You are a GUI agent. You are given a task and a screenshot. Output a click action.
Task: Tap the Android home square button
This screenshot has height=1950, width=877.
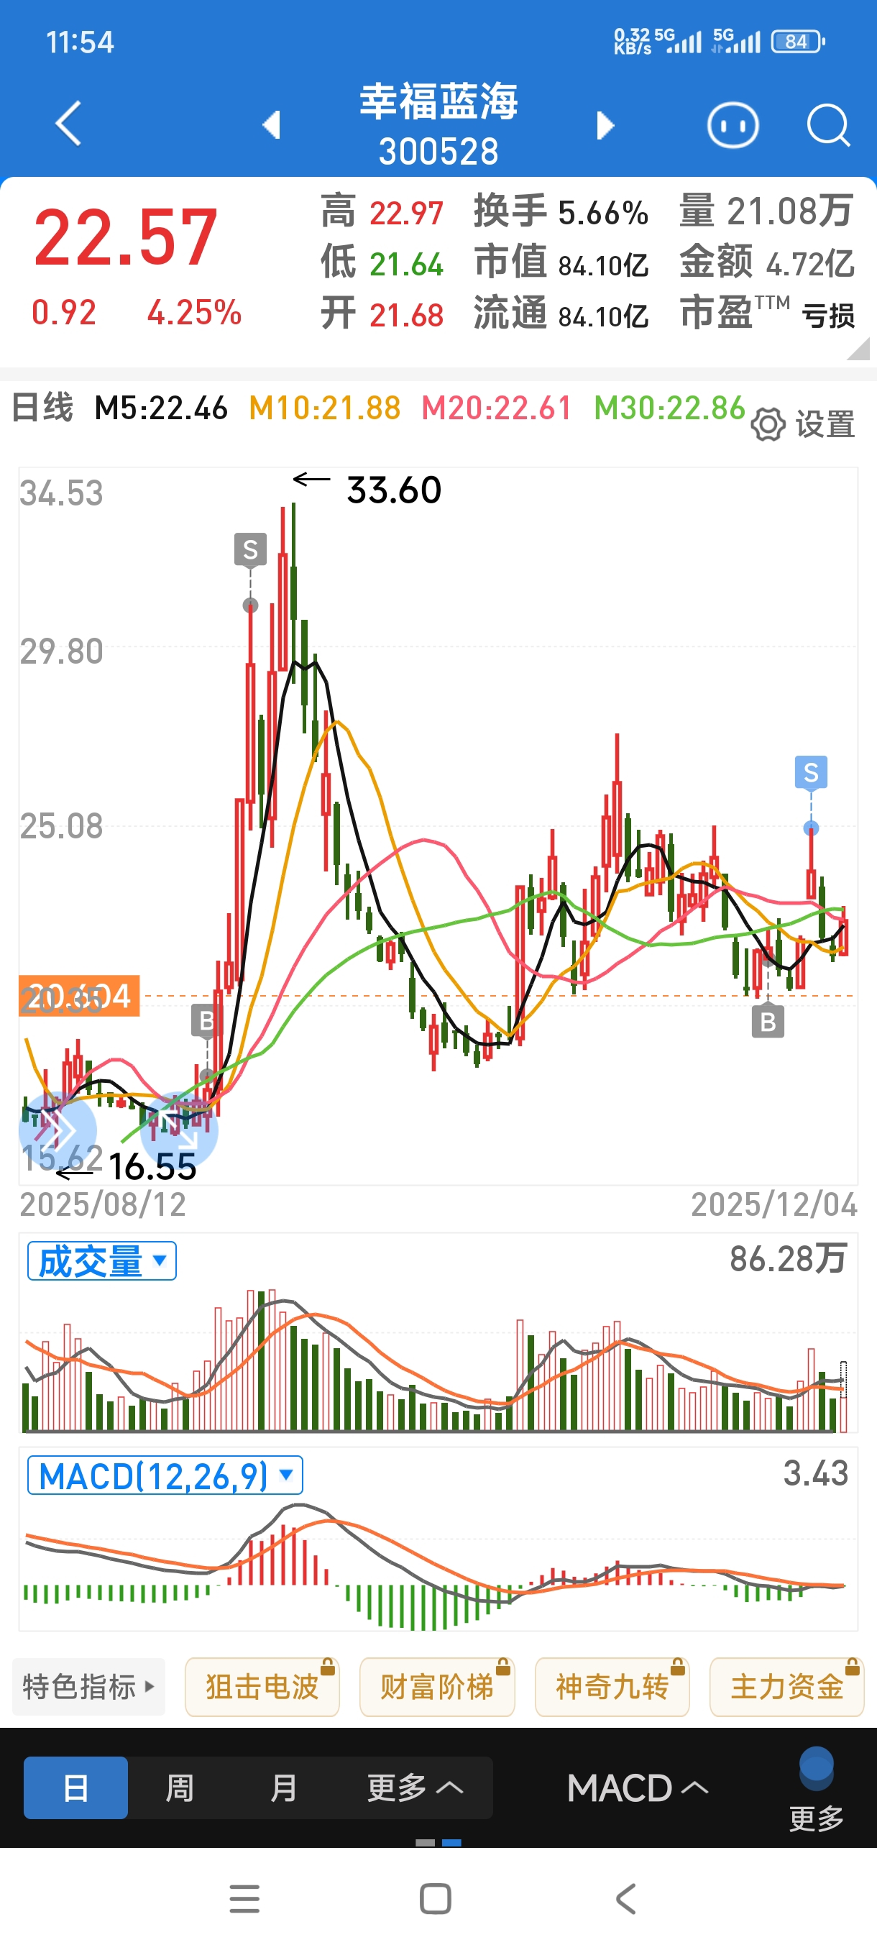coord(435,1898)
